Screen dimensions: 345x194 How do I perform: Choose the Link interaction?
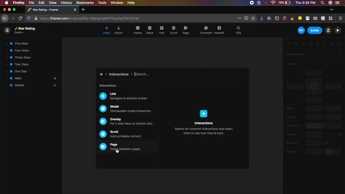coord(127,96)
